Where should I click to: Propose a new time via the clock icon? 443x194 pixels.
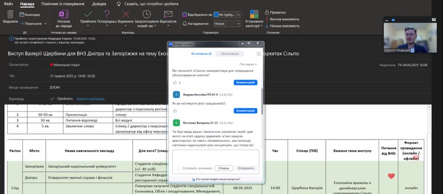146,14
